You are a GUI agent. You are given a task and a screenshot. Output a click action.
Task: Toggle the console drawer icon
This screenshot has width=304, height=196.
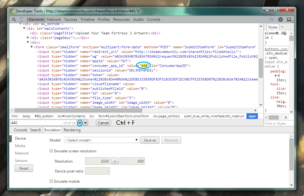pos(271,20)
